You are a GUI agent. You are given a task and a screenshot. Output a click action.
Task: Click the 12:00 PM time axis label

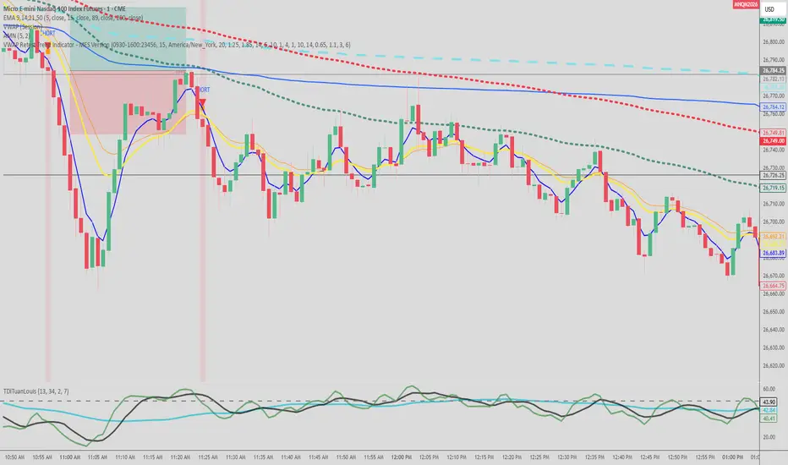click(401, 457)
